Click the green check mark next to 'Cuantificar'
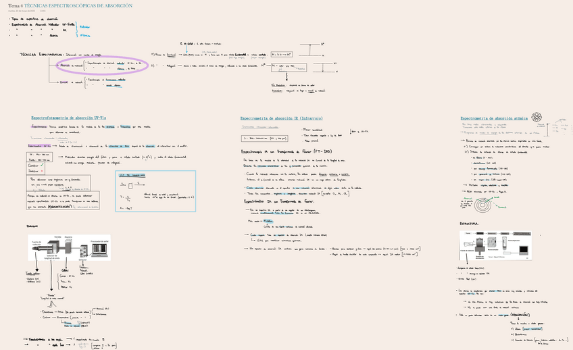 [42, 165]
